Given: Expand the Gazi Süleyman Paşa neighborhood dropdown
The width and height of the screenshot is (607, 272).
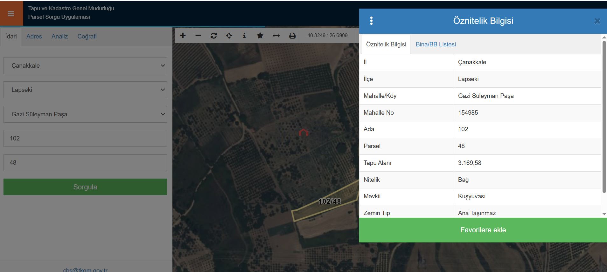Looking at the screenshot, I should click(x=85, y=114).
